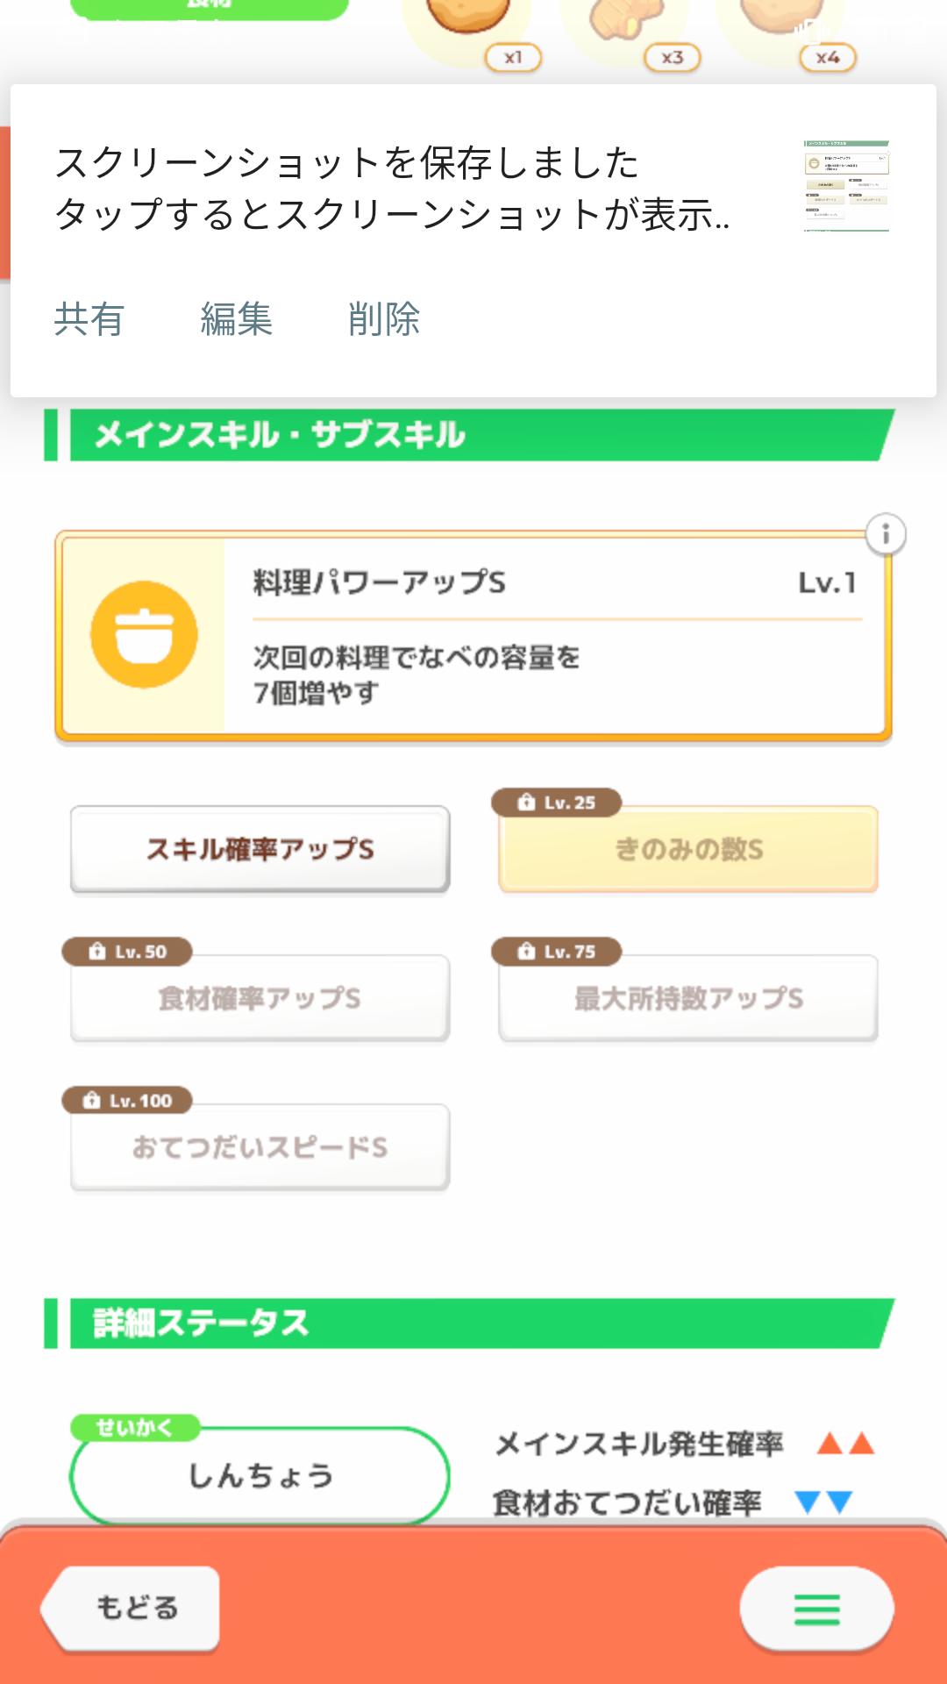Open the green hamburger menu button
947x1684 pixels.
pyautogui.click(x=816, y=1609)
